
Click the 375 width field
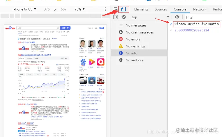pos(47,9)
